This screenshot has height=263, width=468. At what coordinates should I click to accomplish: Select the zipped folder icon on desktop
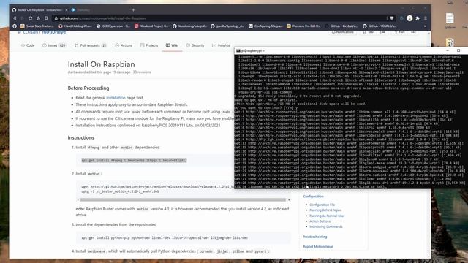(450, 42)
